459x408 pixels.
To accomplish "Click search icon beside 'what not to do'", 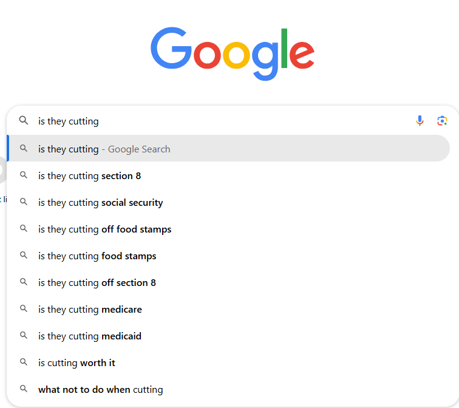I will click(x=24, y=389).
